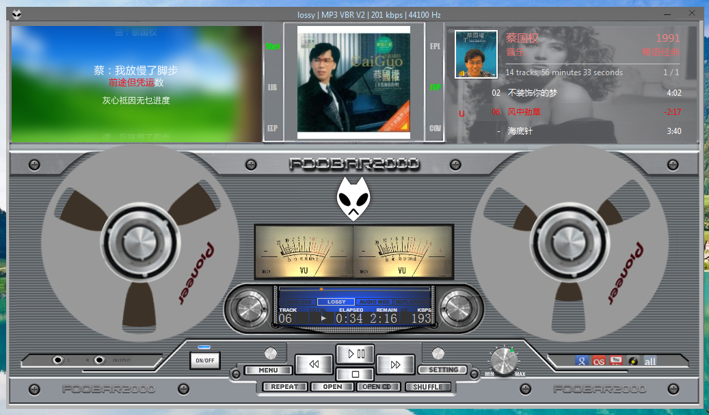Click the foobar2000 alien logo in title bar
This screenshot has width=709, height=415.
coord(16,14)
